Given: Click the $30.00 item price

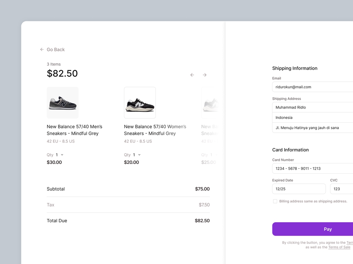Looking at the screenshot, I should pos(54,162).
